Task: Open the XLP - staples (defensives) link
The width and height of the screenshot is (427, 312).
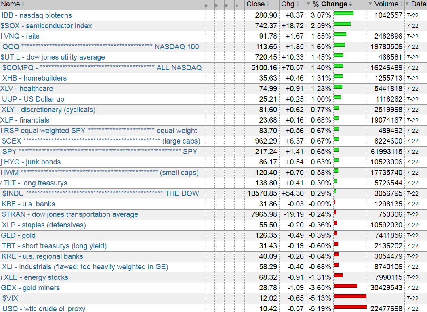Action: (x=44, y=225)
